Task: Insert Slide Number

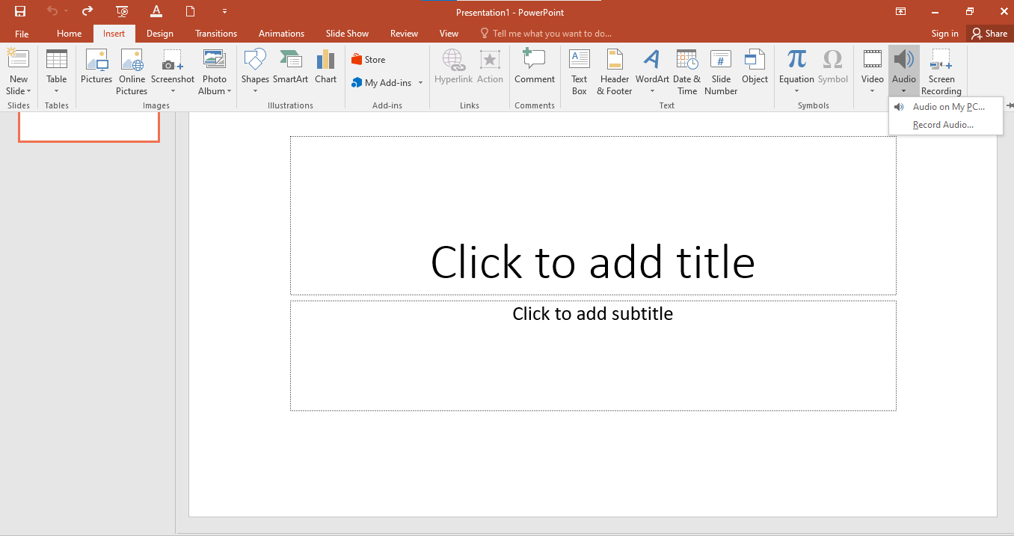Action: [x=721, y=72]
